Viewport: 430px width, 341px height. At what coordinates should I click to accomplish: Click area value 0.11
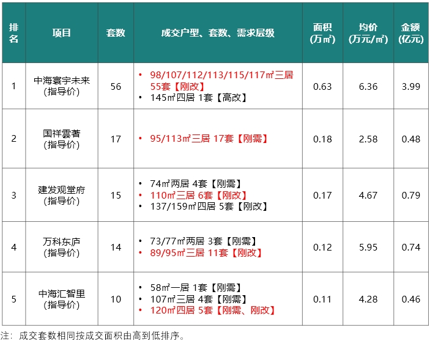(x=322, y=299)
